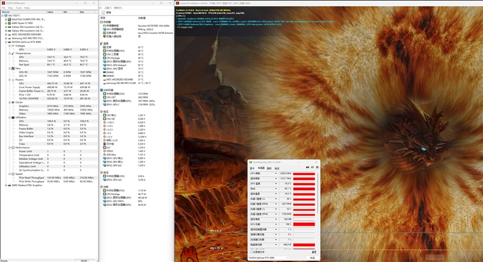Screen dimensions: 483x262
Task: Open the Help menu in HWMonitor
Action: tap(27, 8)
